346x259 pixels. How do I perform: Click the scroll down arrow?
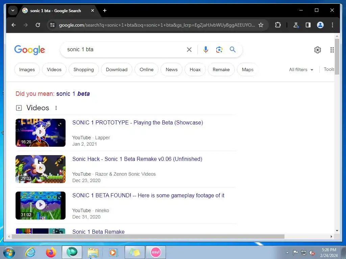337,231
